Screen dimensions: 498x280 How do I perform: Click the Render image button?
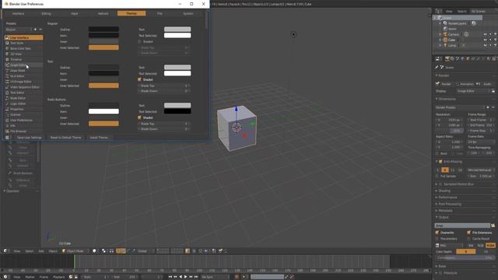pos(444,84)
